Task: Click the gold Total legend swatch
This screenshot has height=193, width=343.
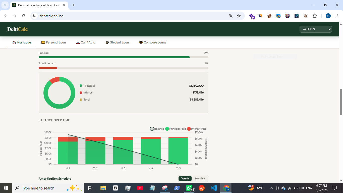Action: [x=81, y=100]
